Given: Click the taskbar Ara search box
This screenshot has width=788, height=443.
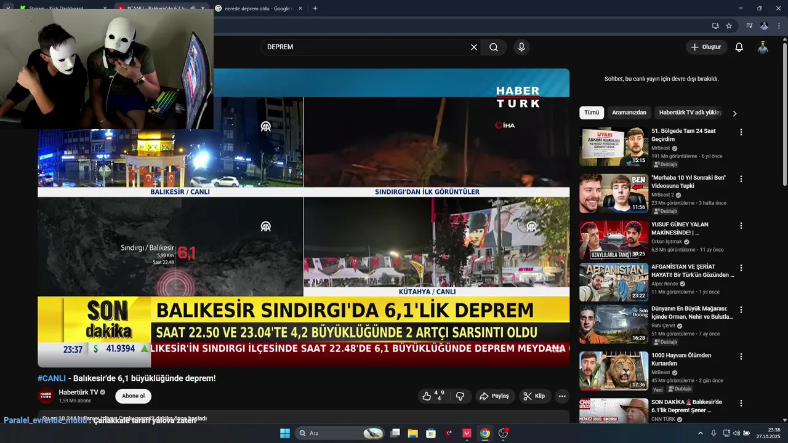Looking at the screenshot, I should coord(340,433).
